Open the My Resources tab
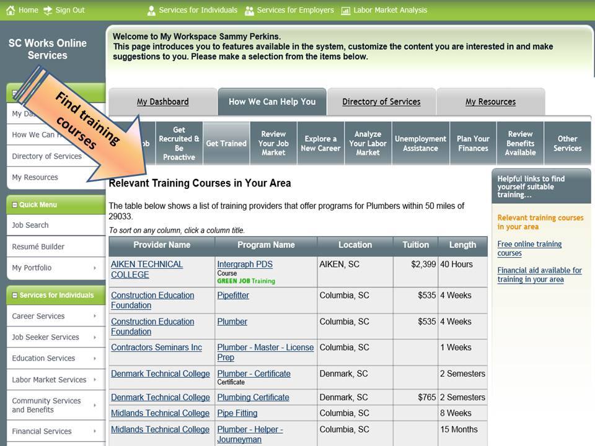The image size is (595, 446). [x=491, y=102]
